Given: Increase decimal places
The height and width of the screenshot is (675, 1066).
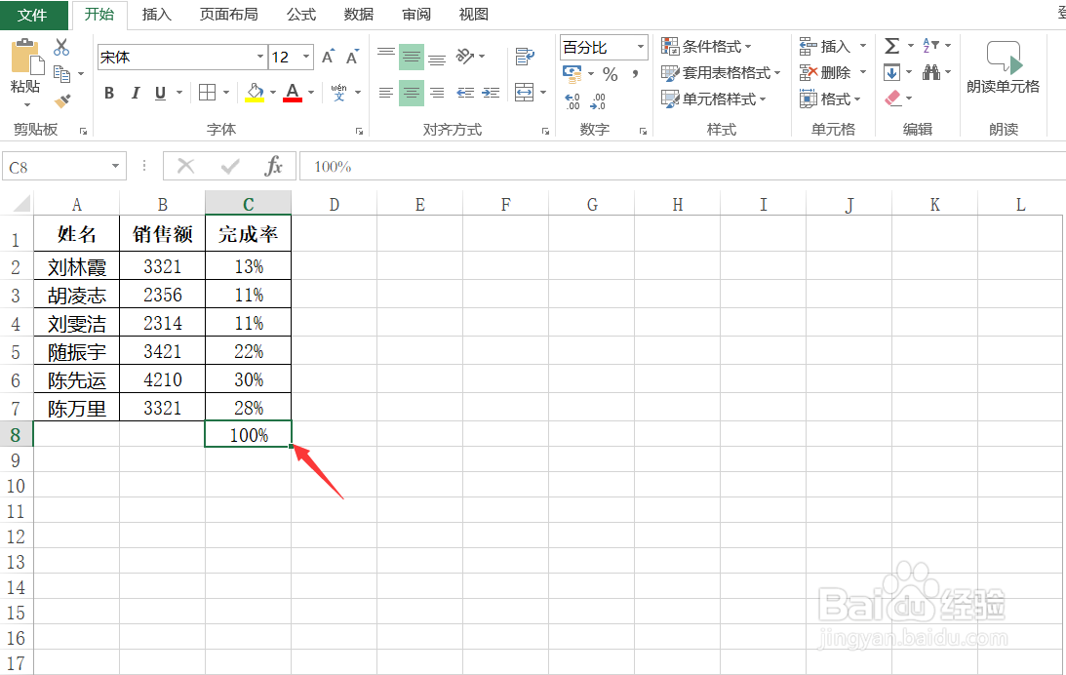Looking at the screenshot, I should point(572,101).
